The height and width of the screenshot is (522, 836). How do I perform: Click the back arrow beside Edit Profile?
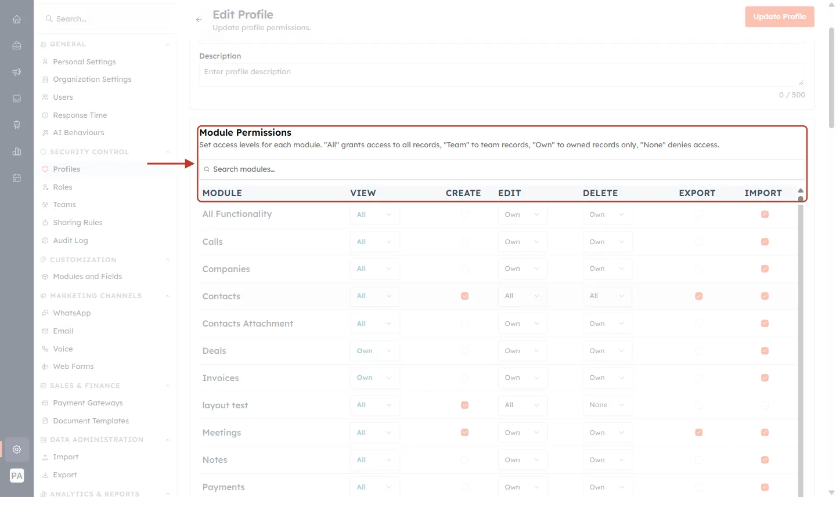point(199,20)
